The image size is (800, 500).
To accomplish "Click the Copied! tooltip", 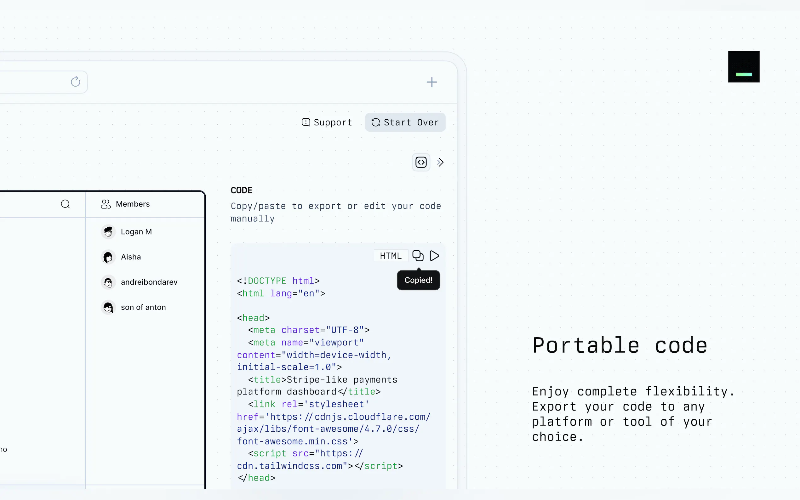I will pyautogui.click(x=418, y=280).
